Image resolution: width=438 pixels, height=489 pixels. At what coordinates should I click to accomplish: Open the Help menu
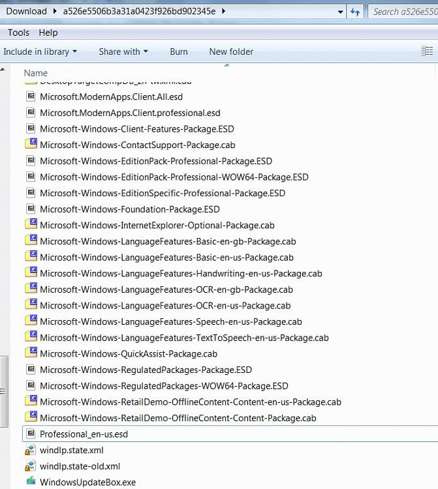[x=48, y=33]
